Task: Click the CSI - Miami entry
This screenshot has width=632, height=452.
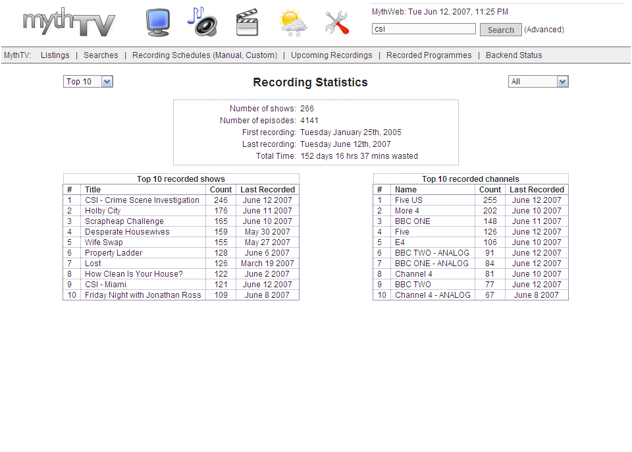Action: click(105, 284)
